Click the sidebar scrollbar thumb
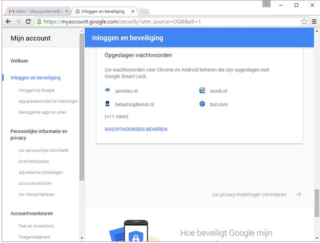This screenshot has height=243, width=320. pyautogui.click(x=82, y=107)
